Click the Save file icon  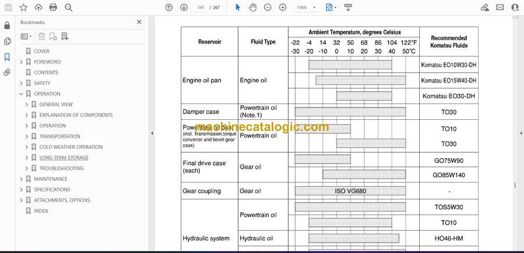(8, 8)
